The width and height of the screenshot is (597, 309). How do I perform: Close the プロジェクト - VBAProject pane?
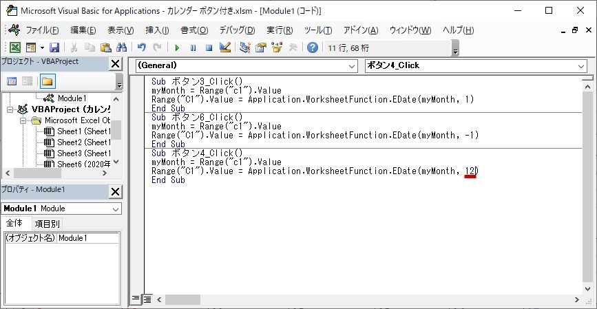coord(116,64)
